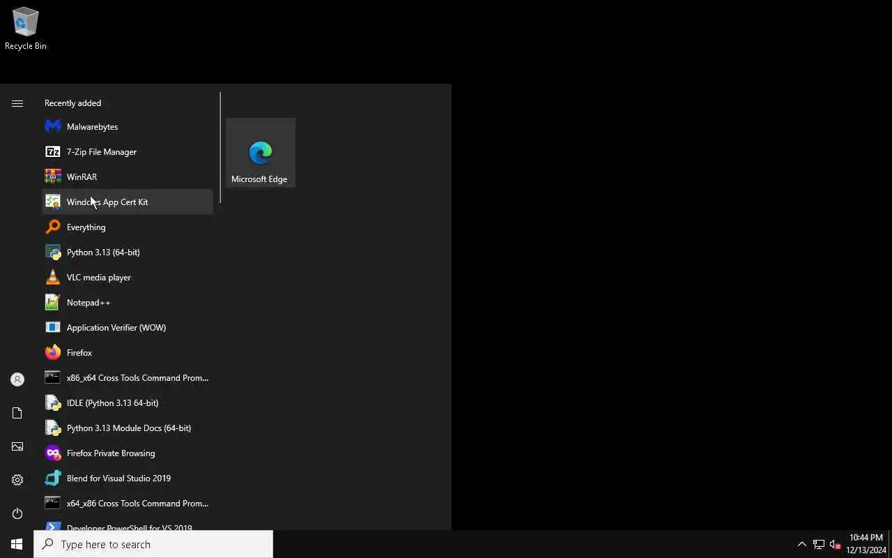Launch 7-Zip File Manager
Image resolution: width=892 pixels, height=558 pixels.
[128, 152]
